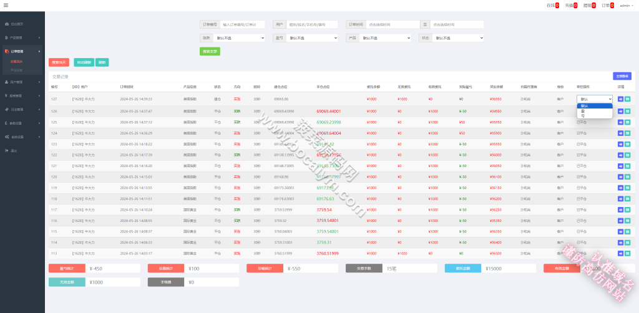Open the 平仓日志 submenu item

[x=17, y=70]
